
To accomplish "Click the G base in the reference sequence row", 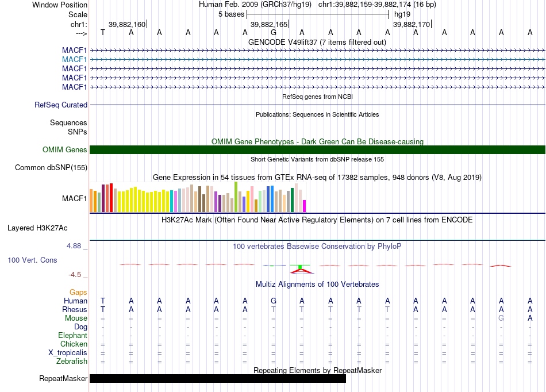I will click(274, 32).
